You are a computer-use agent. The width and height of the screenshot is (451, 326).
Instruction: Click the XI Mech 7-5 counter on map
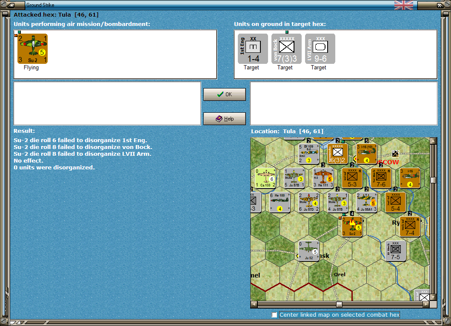point(396,251)
